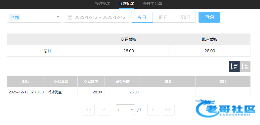The height and width of the screenshot is (125, 260).
Task: Click the ascending sort icon button
Action: 245,66
